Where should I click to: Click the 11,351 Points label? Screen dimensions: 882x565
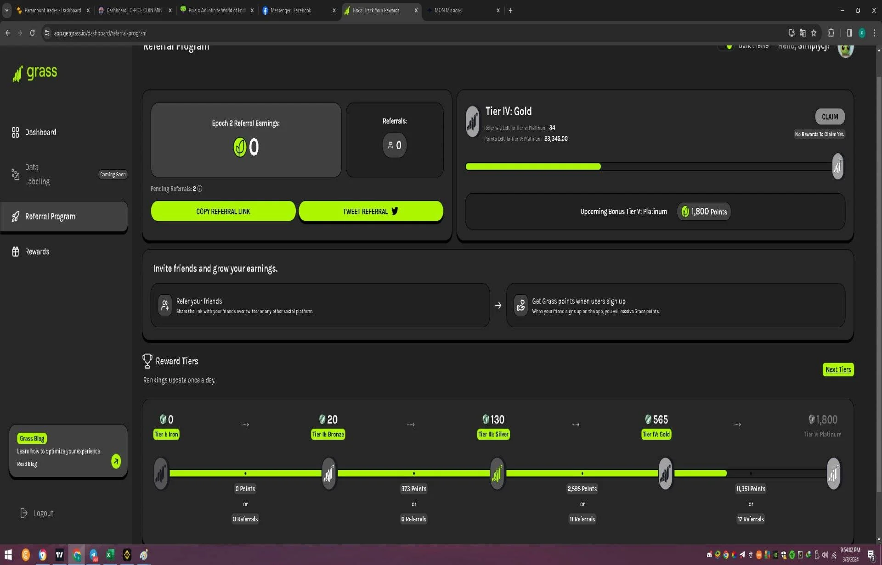click(751, 489)
